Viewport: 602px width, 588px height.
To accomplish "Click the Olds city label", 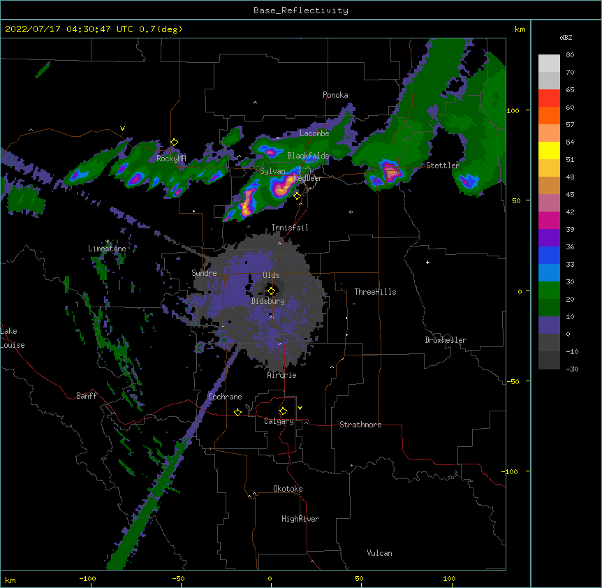I will tap(271, 275).
